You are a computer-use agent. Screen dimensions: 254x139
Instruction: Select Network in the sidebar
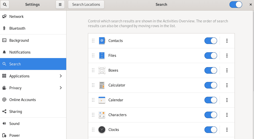(x=33, y=16)
